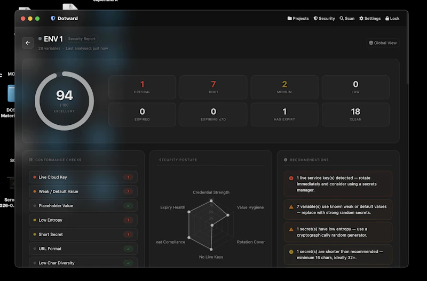This screenshot has height=281, width=427.
Task: Select the Critical count card
Action: click(x=142, y=87)
